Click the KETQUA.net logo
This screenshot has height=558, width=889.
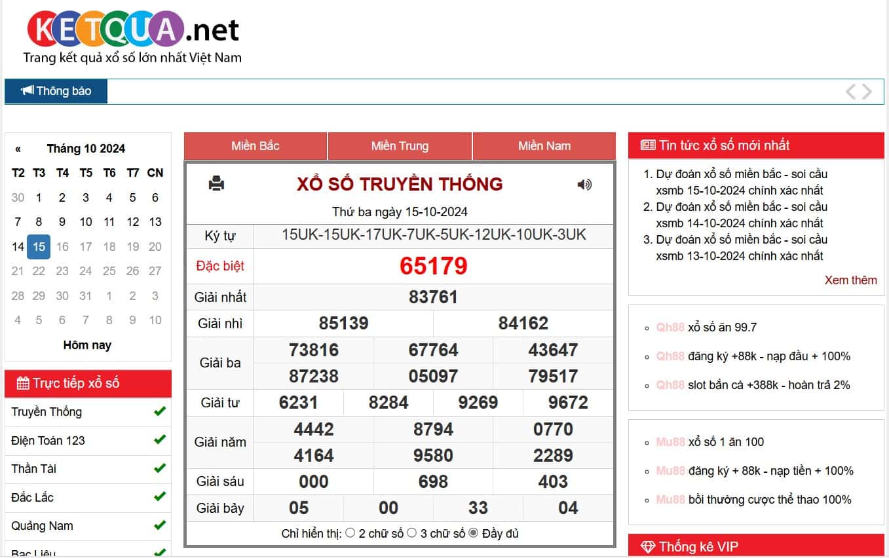(133, 37)
